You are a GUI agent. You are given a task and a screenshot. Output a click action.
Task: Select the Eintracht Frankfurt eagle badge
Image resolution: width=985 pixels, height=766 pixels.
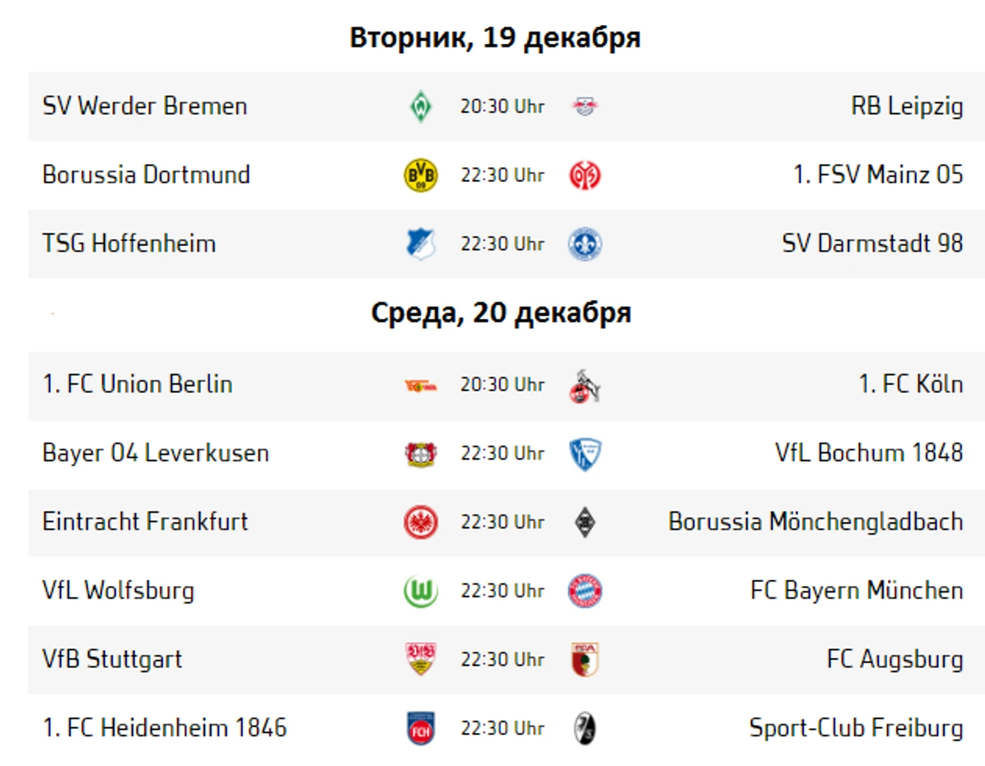(421, 523)
